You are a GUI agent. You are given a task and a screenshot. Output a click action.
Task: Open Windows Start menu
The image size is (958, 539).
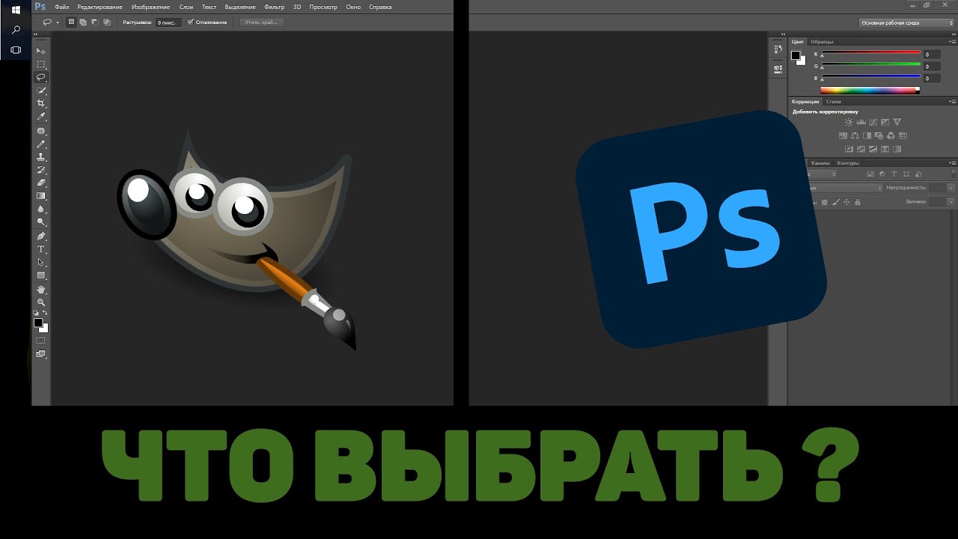click(16, 10)
